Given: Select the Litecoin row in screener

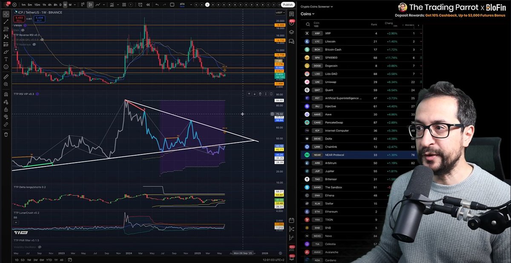Looking at the screenshot, I should click(x=362, y=41).
